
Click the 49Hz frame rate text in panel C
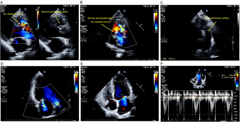[163, 11]
